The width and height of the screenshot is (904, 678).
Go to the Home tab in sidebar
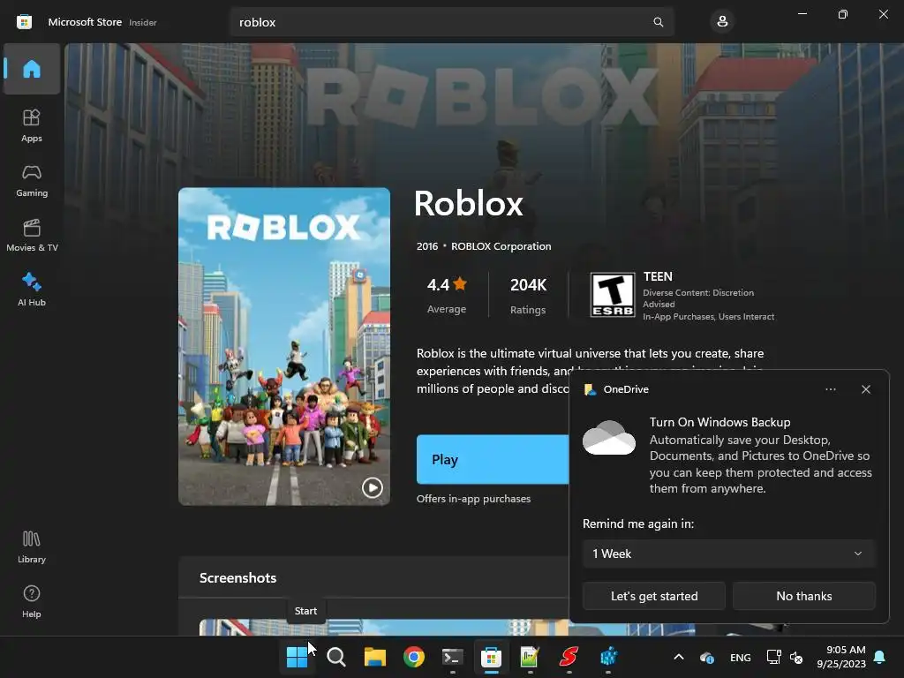point(32,69)
